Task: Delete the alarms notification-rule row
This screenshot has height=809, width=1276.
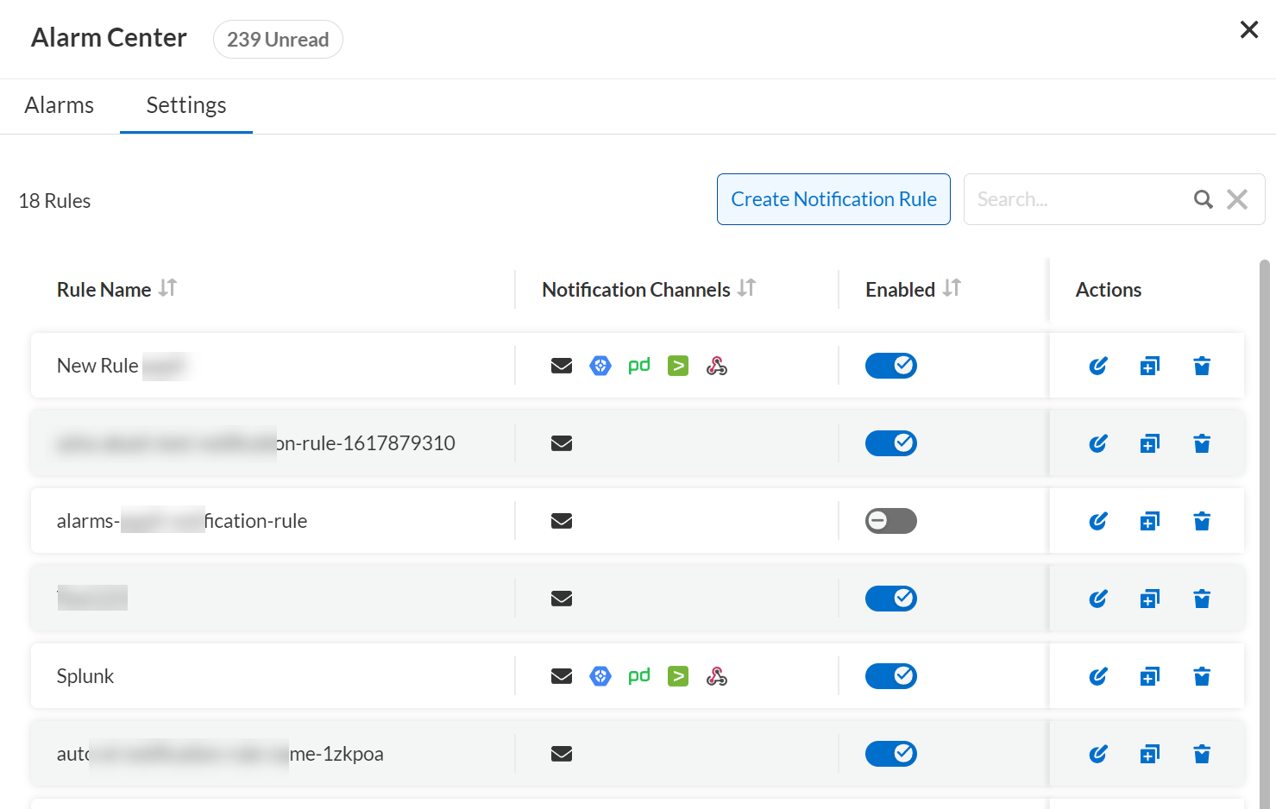Action: tap(1202, 521)
